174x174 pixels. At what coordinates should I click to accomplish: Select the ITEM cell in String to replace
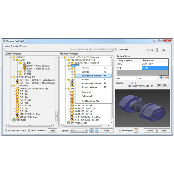[x=129, y=64]
